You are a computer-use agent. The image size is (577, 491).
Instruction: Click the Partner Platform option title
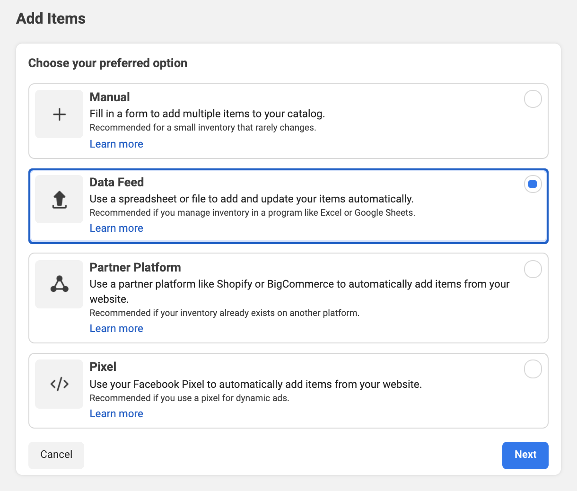135,268
